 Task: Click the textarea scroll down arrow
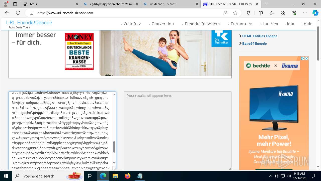(x=114, y=163)
